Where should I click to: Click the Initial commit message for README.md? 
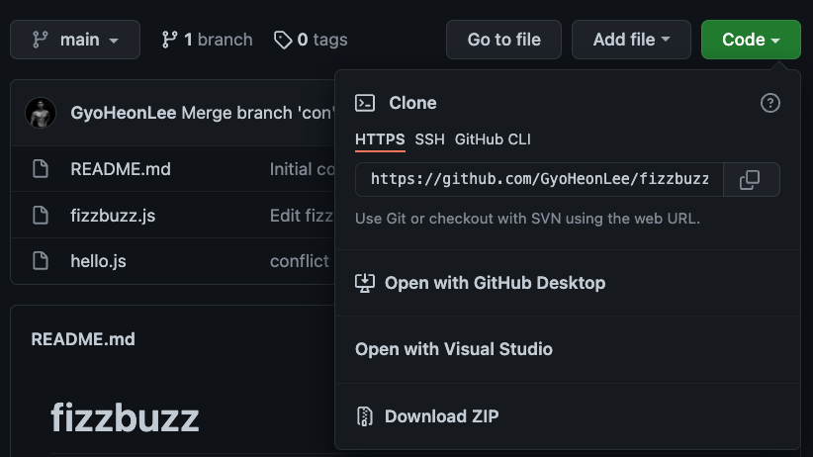(x=303, y=169)
